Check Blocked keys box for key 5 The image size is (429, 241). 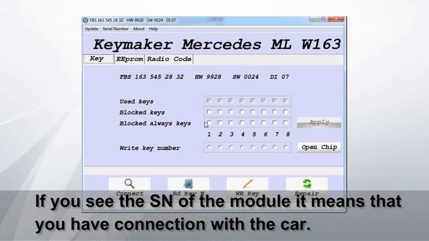(x=253, y=112)
